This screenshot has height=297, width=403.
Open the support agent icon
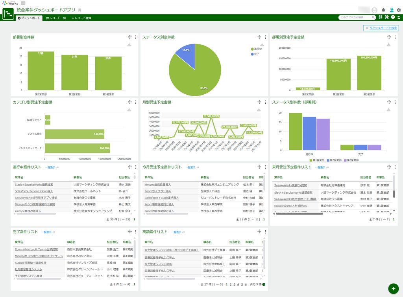point(392,10)
